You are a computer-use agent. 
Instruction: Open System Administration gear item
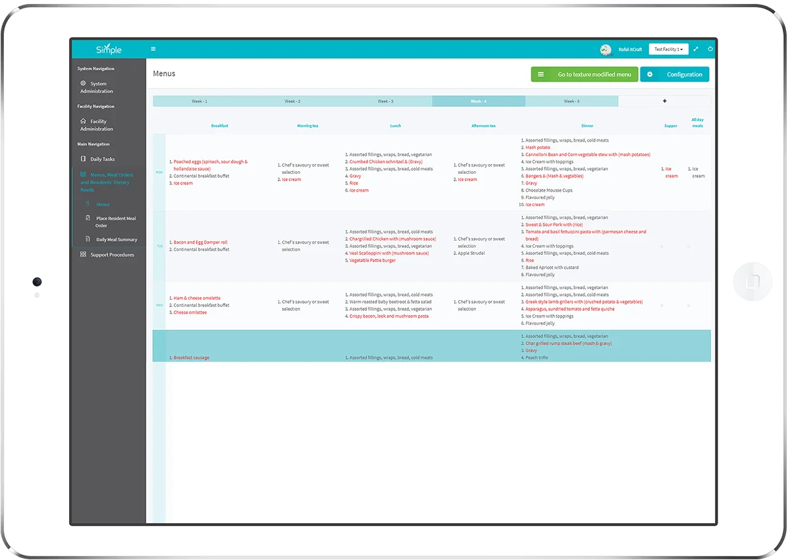point(97,87)
